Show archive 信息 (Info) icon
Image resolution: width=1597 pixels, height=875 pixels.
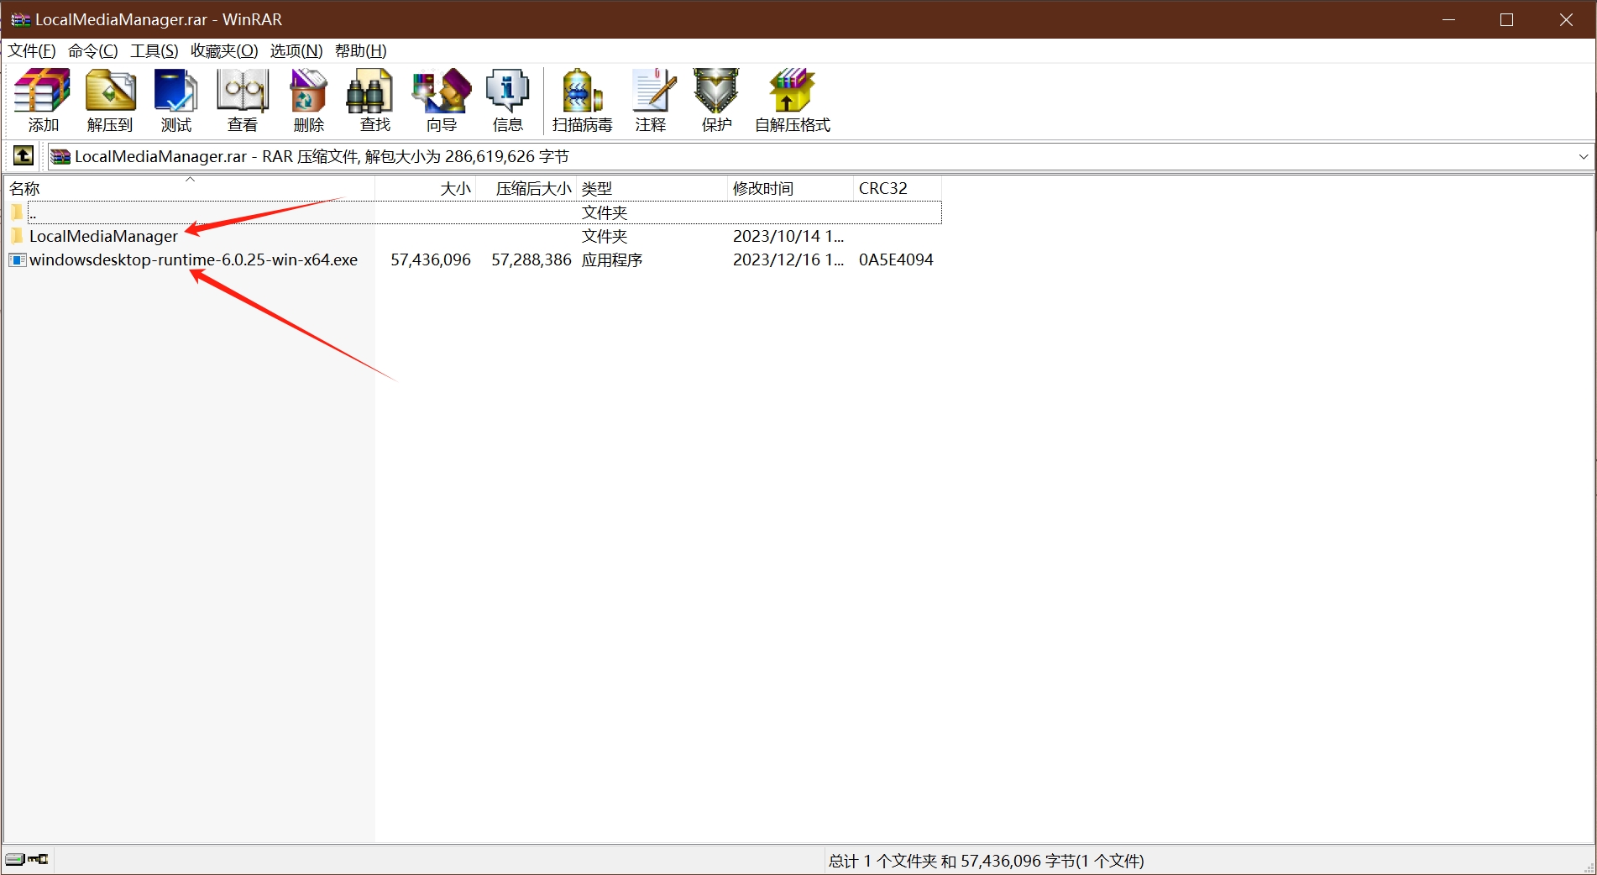coord(507,91)
